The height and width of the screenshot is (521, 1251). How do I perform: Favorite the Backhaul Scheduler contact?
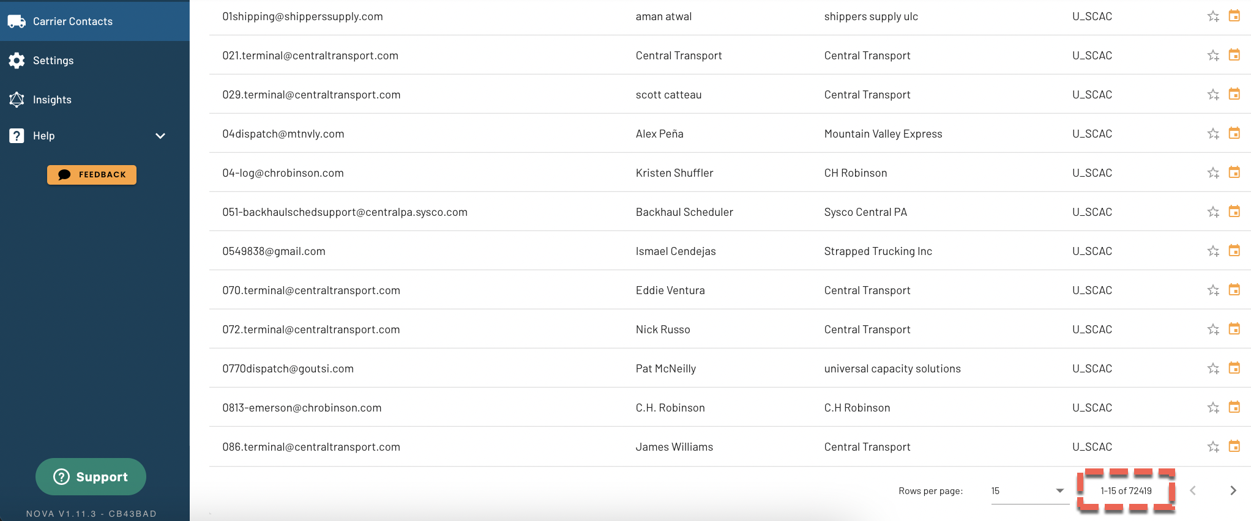point(1213,212)
